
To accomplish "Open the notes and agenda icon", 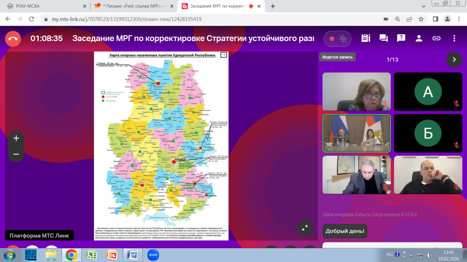I will click(x=366, y=38).
